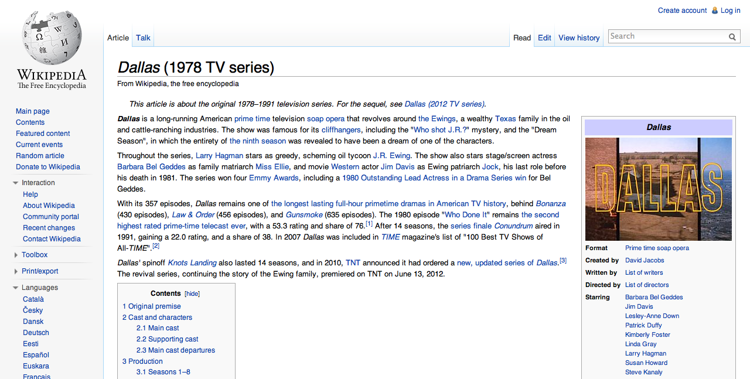Switch language to Eesti
The image size is (750, 379).
pyautogui.click(x=31, y=344)
